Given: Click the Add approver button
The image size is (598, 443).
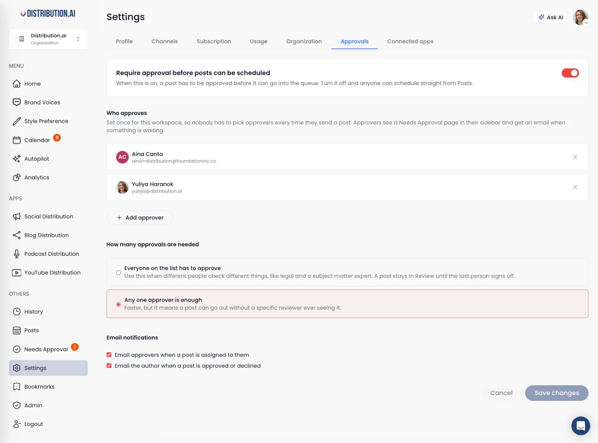Looking at the screenshot, I should (x=140, y=218).
